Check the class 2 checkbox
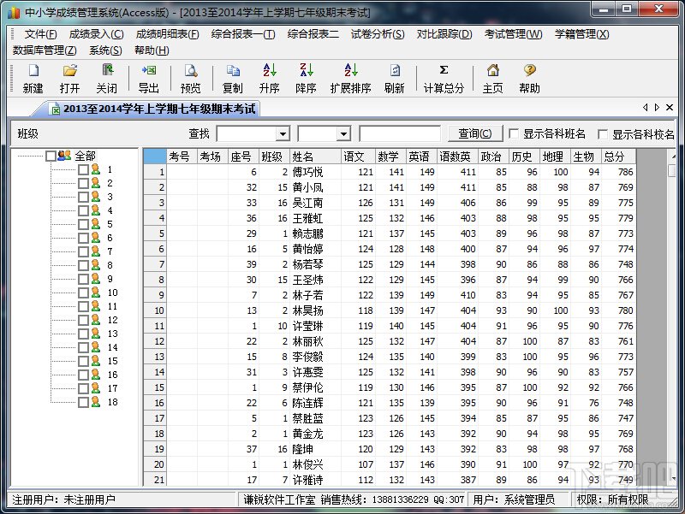The image size is (685, 514). tap(83, 183)
